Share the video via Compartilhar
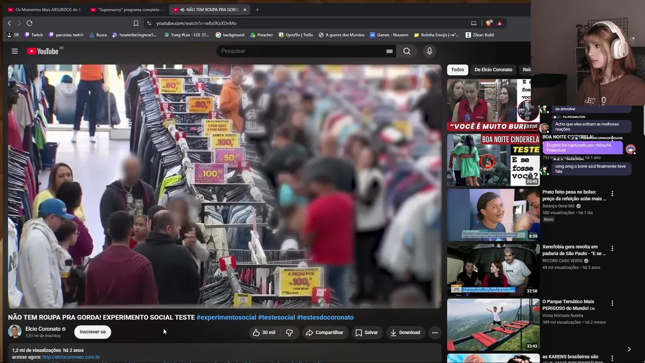This screenshot has width=645, height=363. tap(325, 332)
